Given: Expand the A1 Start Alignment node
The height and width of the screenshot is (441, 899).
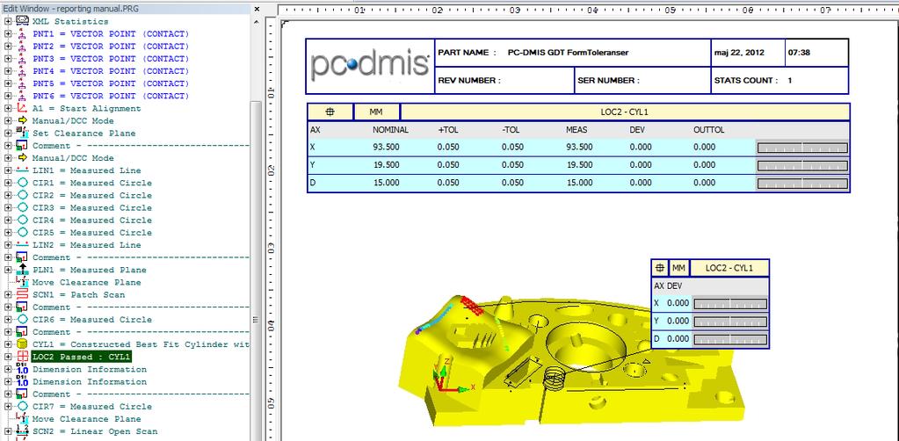Looking at the screenshot, I should pos(8,108).
